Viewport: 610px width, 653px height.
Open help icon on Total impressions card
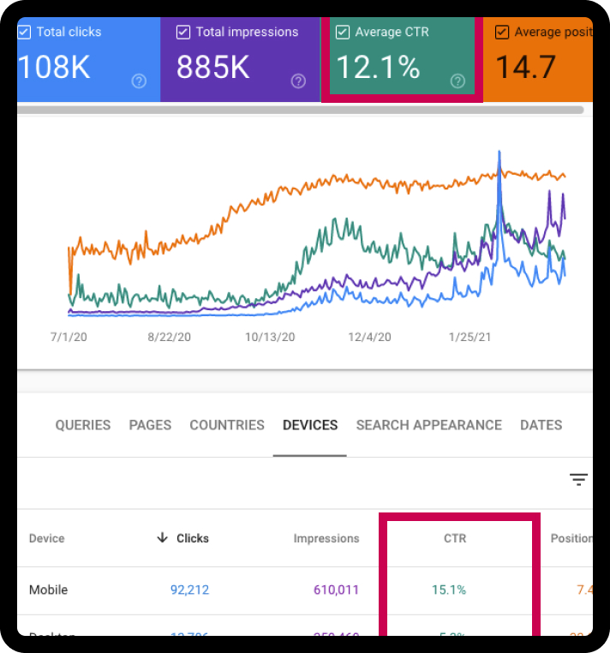point(298,81)
